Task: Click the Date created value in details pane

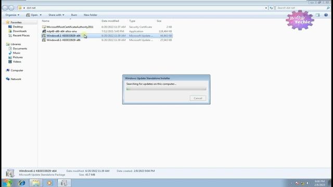Action: click(144, 171)
